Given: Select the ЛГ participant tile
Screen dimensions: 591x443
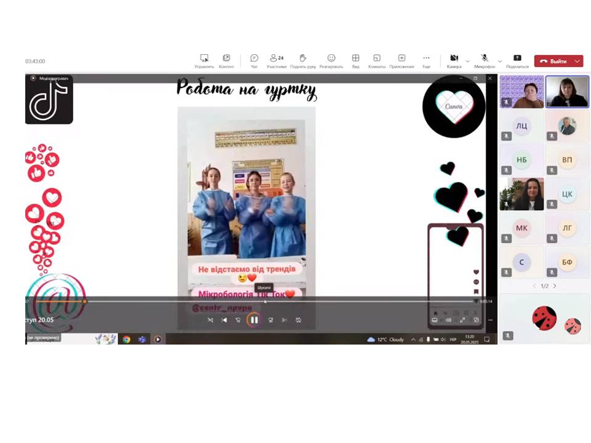Looking at the screenshot, I should pos(567,228).
